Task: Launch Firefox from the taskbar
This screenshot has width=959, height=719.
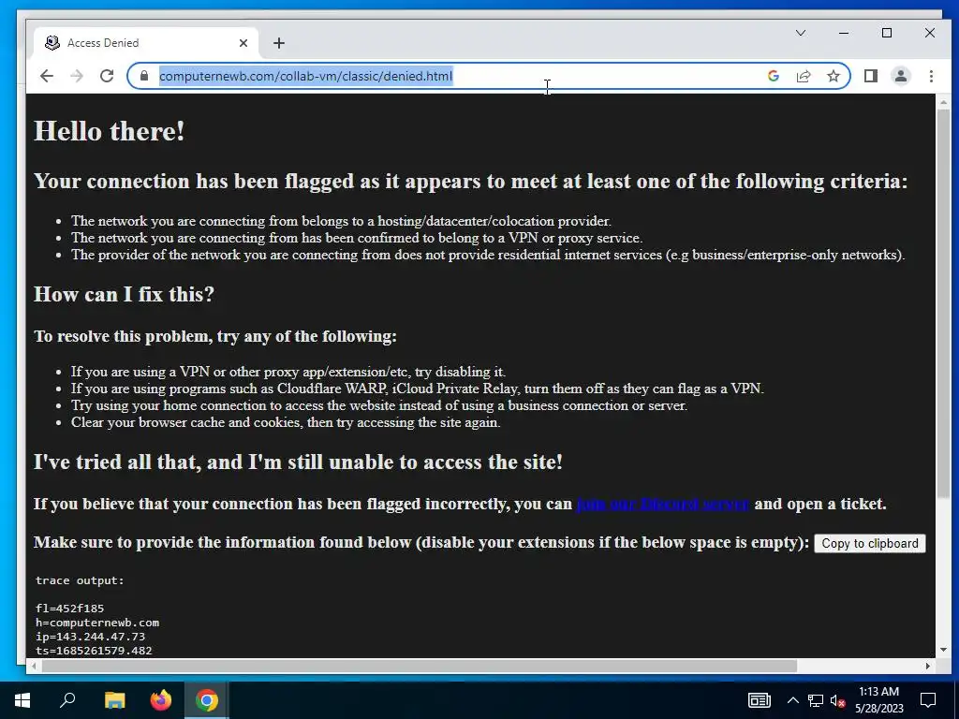Action: click(161, 700)
